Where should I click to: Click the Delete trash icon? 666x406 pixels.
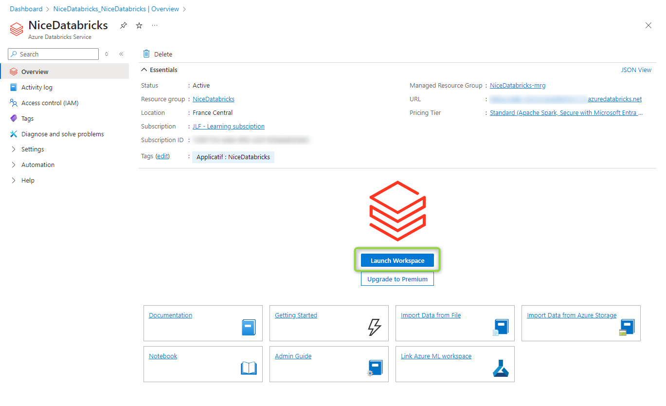click(x=146, y=54)
